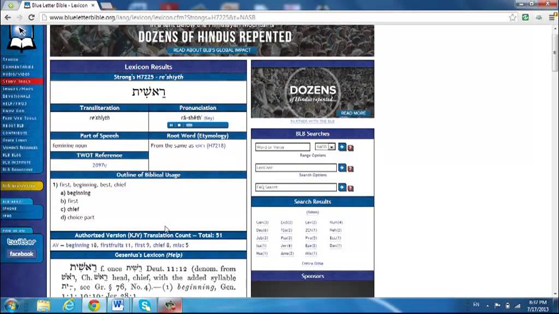Image resolution: width=559 pixels, height=314 pixels.
Task: Open Windows Start menu
Action: coord(12,305)
